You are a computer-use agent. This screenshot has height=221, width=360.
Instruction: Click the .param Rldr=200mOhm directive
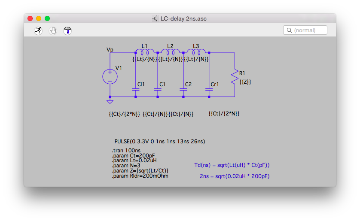pos(140,176)
